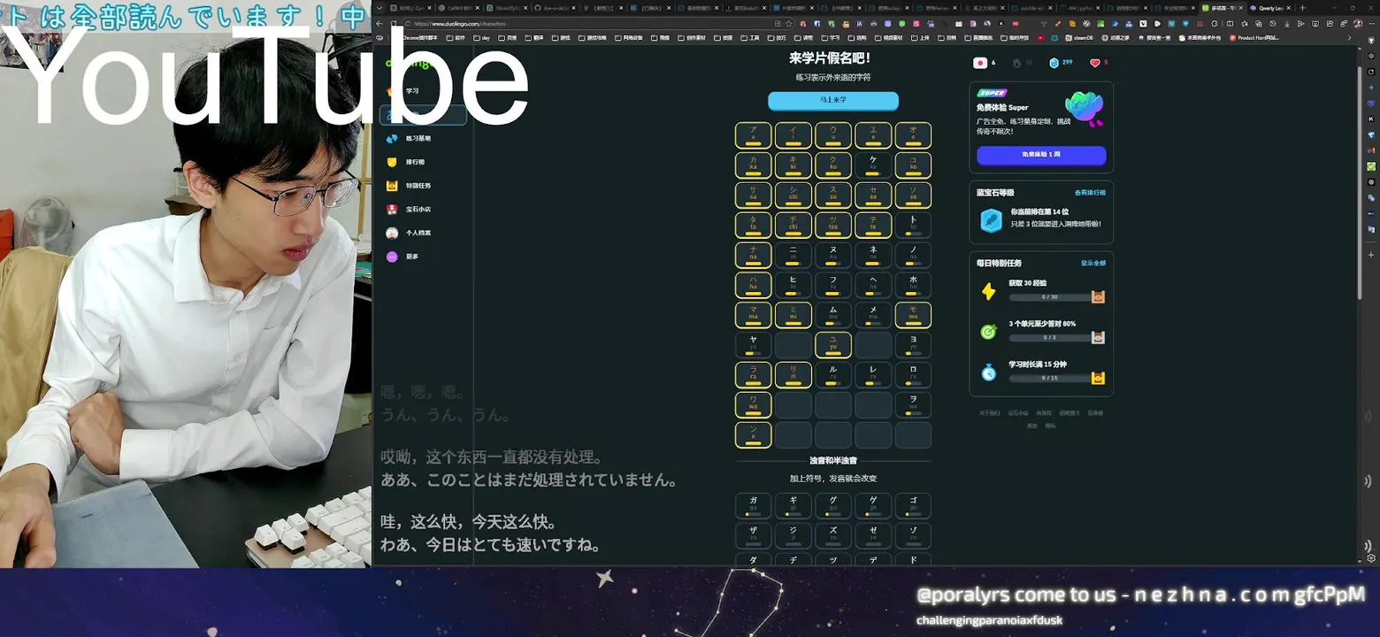Select the katakana エ (e) tile
Viewport: 1380px width, 637px height.
coord(873,135)
